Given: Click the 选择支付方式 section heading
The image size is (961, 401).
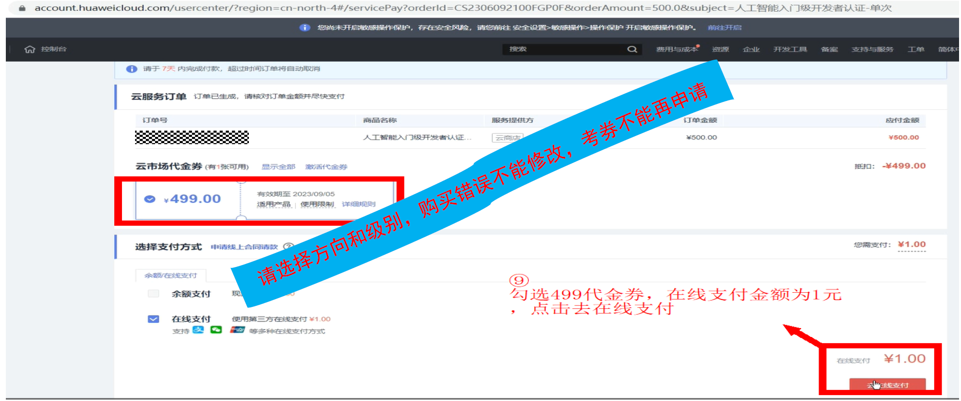Looking at the screenshot, I should click(168, 247).
